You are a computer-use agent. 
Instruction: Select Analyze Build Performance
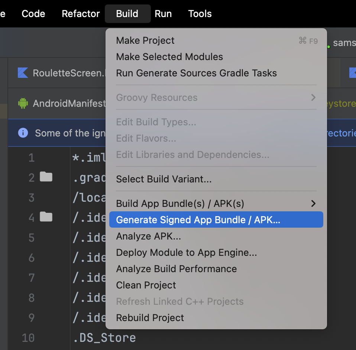coord(177,269)
